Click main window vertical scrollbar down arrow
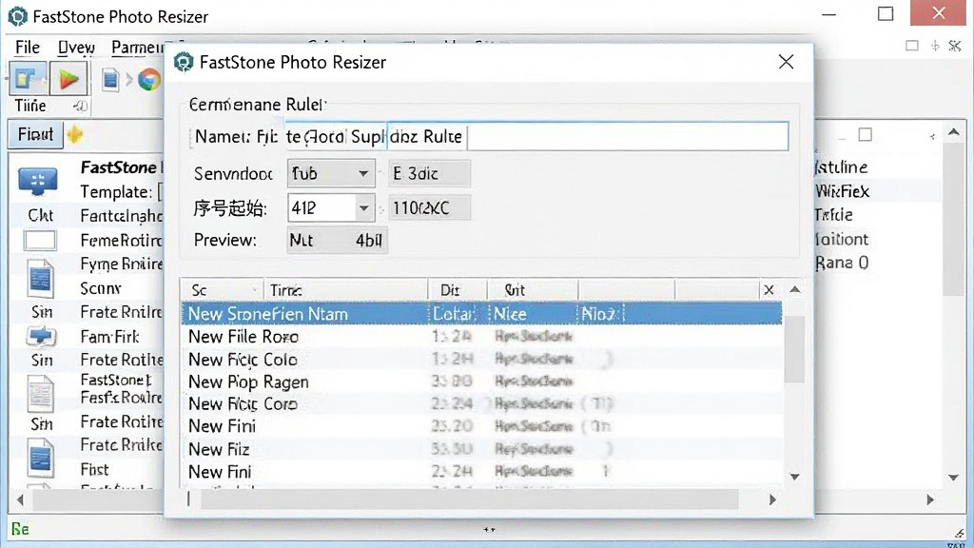 point(954,478)
